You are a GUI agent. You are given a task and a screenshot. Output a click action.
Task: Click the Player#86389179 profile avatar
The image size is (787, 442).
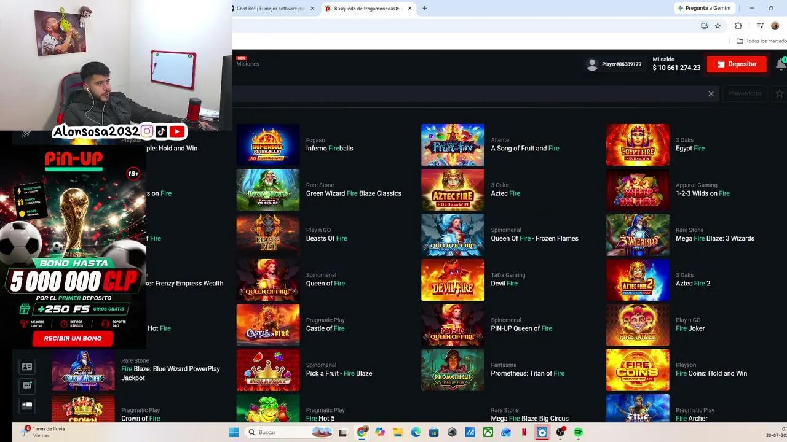(x=592, y=64)
